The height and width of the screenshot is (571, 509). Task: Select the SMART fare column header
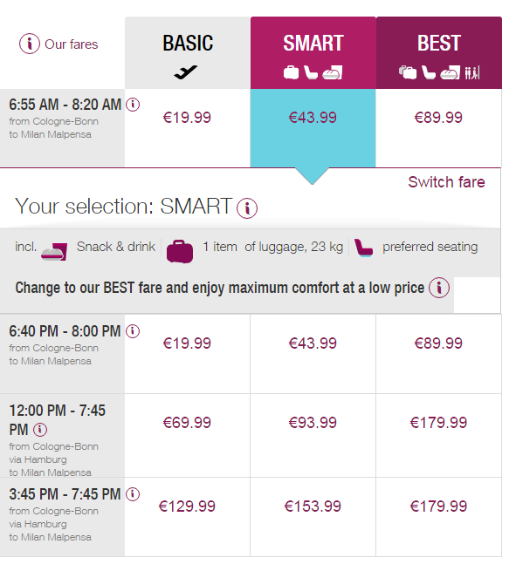click(x=313, y=53)
